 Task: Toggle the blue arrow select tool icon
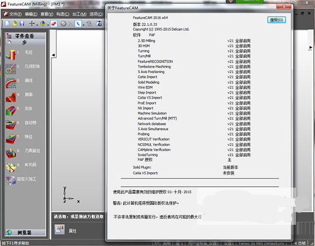(78, 23)
